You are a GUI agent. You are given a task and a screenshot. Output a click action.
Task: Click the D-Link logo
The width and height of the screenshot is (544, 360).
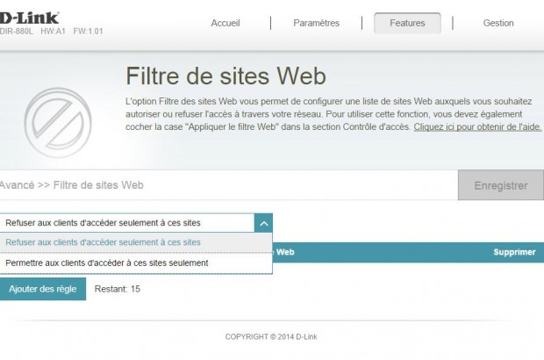pyautogui.click(x=29, y=17)
